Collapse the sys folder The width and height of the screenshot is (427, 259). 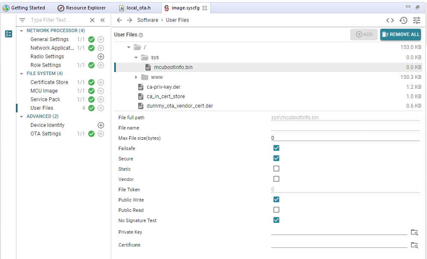pos(136,57)
